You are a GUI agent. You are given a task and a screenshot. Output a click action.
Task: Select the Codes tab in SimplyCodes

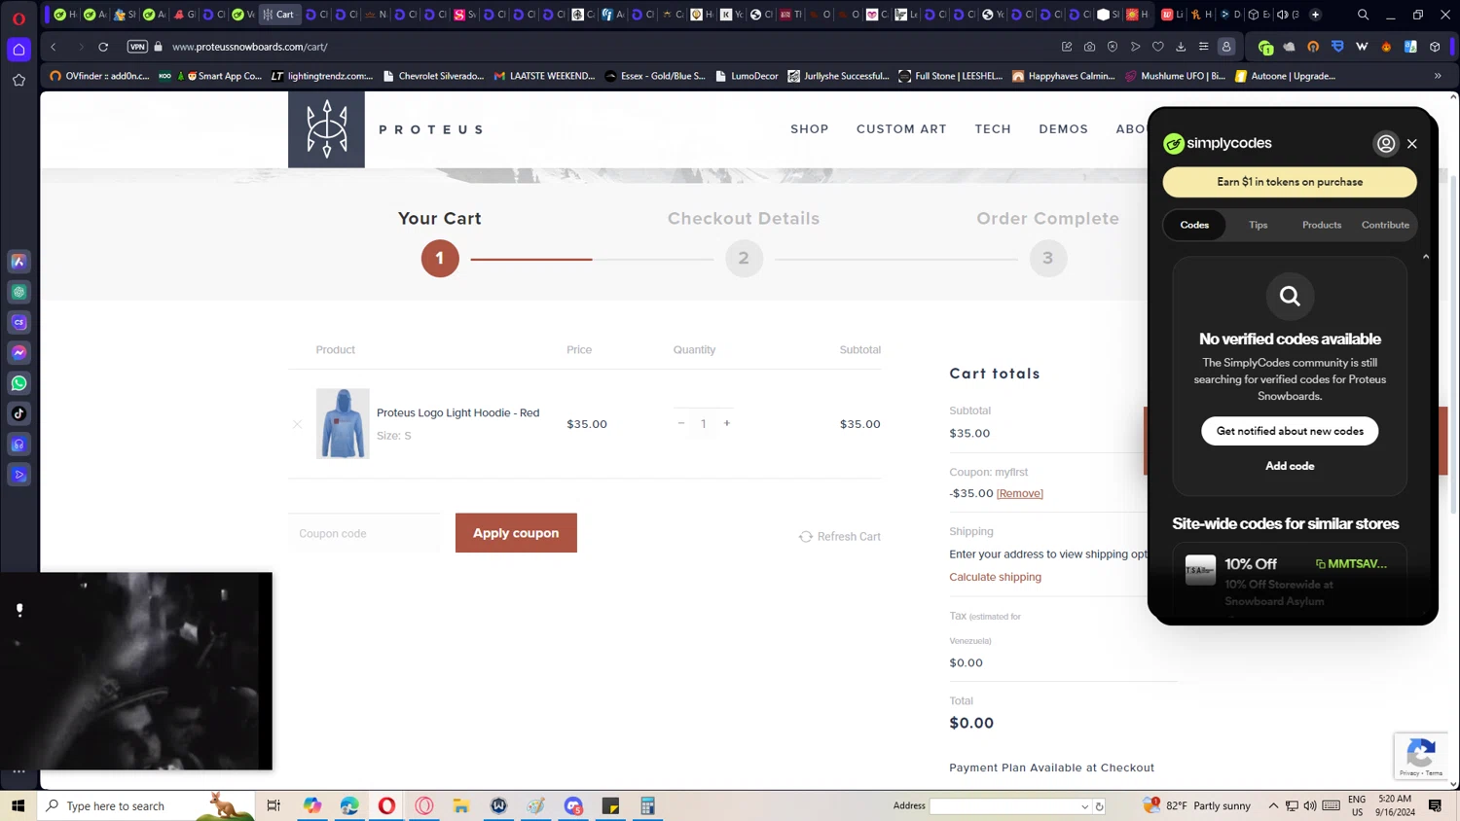coord(1194,225)
